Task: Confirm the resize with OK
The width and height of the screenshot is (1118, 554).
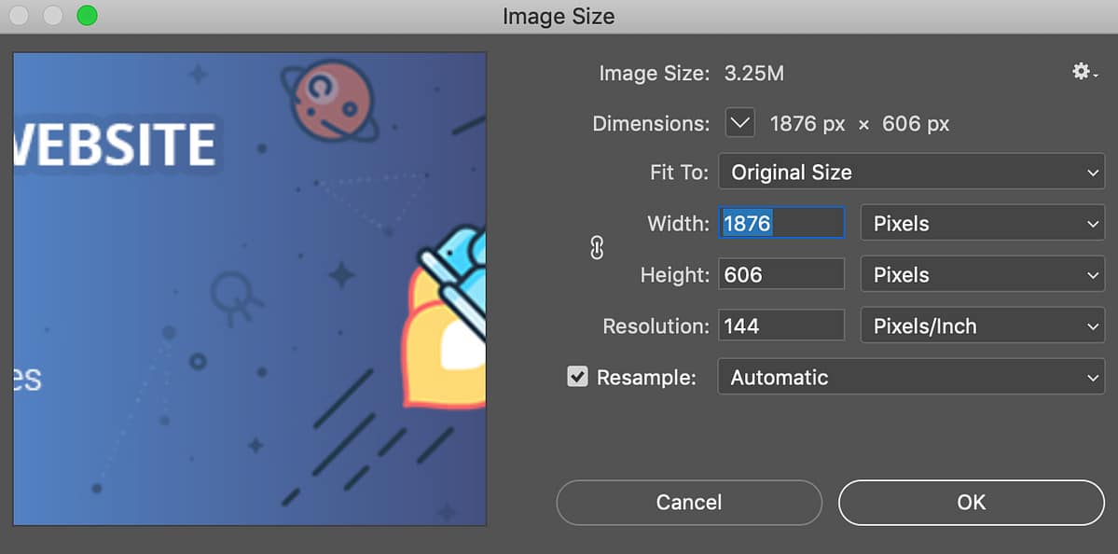Action: tap(971, 502)
